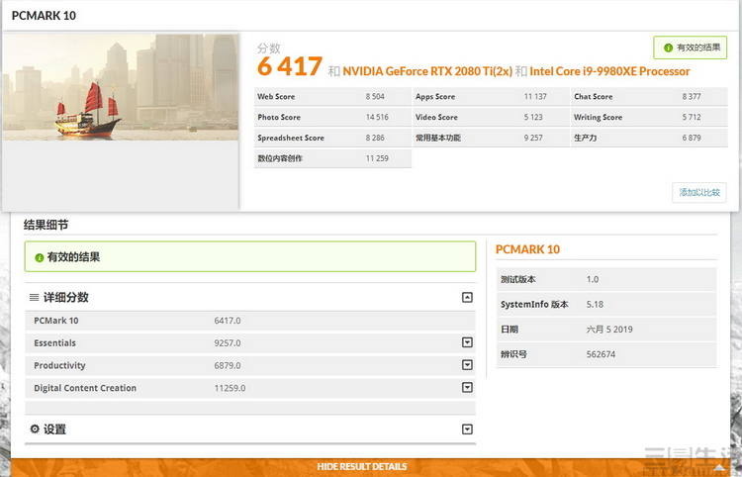Select the overall score 6 417
This screenshot has height=477, width=742.
pos(290,66)
